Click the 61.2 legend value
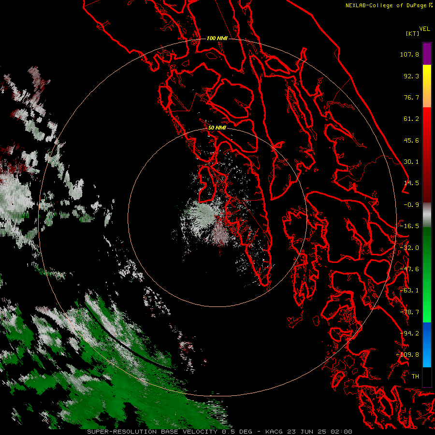 [x=411, y=119]
